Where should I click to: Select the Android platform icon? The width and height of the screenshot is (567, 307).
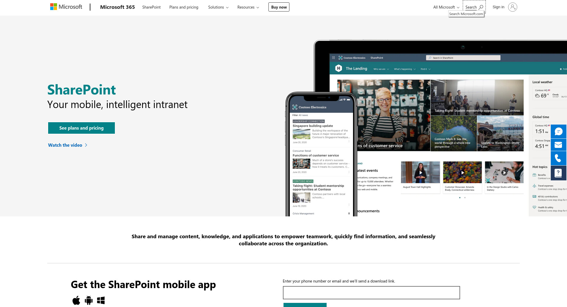pyautogui.click(x=89, y=300)
